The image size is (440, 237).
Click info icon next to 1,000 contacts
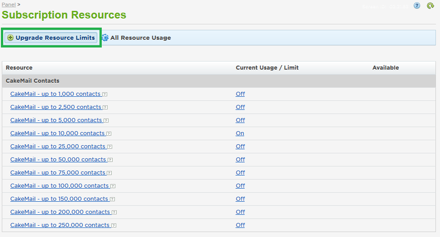point(104,95)
